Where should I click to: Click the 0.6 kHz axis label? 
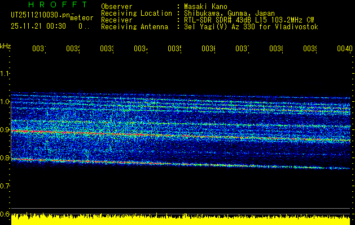pos(5,214)
